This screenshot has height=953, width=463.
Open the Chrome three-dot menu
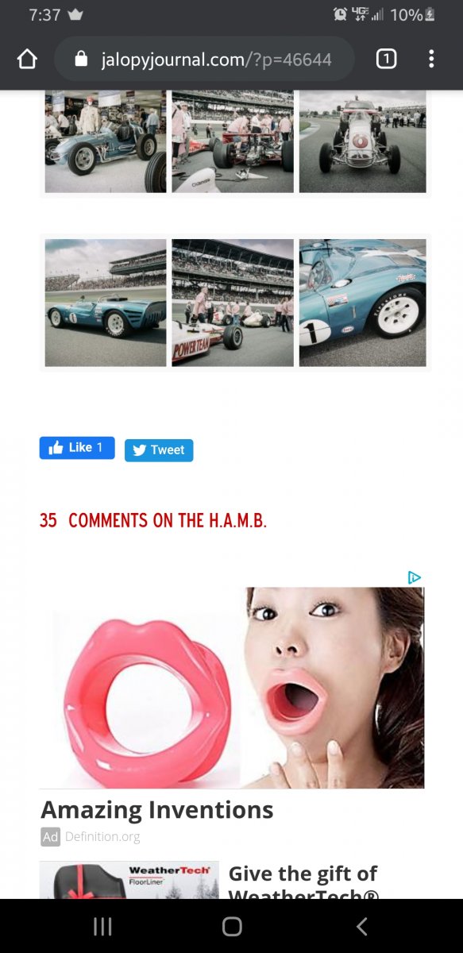click(431, 59)
